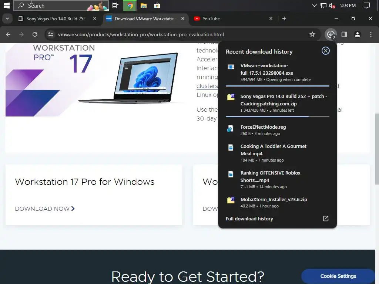The image size is (379, 284).
Task: Toggle the Chrome downloads button
Action: tap(331, 34)
